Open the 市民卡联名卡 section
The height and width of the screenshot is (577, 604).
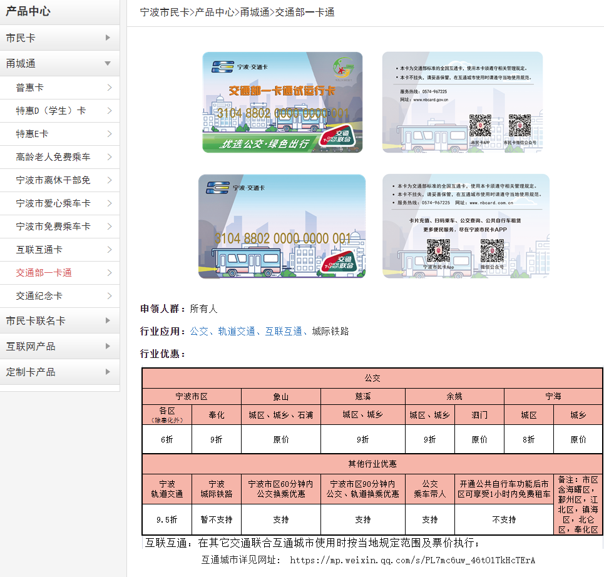[59, 320]
